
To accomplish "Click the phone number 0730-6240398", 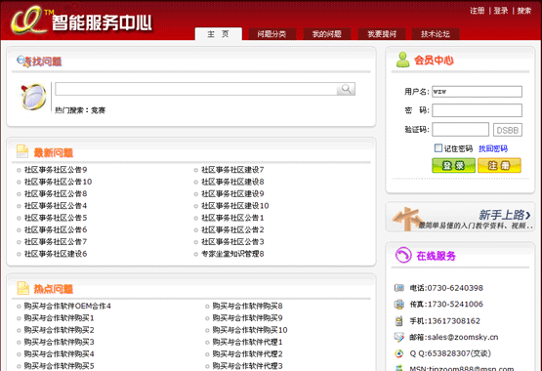I will (x=455, y=288).
